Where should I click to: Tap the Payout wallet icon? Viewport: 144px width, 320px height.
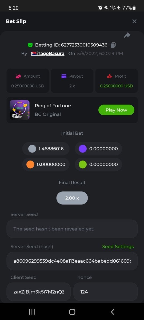click(x=64, y=76)
